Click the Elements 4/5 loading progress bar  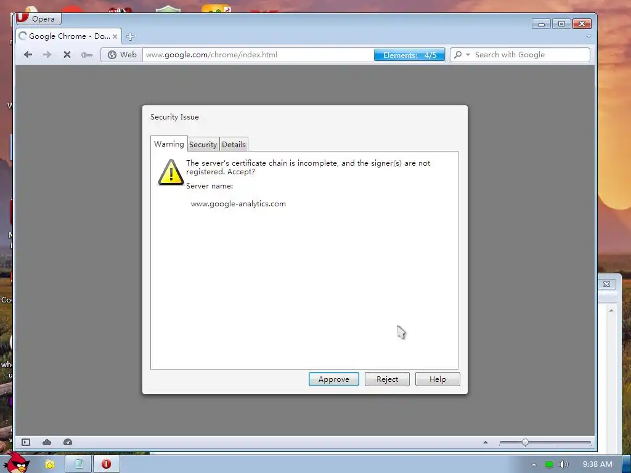[409, 55]
